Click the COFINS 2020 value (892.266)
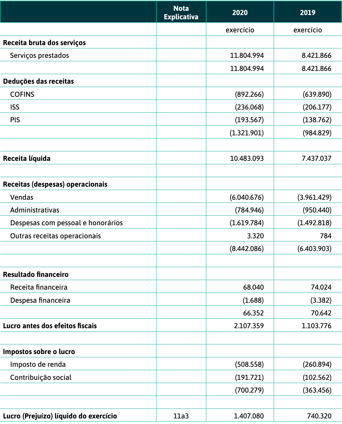The image size is (342, 424). coord(249,94)
